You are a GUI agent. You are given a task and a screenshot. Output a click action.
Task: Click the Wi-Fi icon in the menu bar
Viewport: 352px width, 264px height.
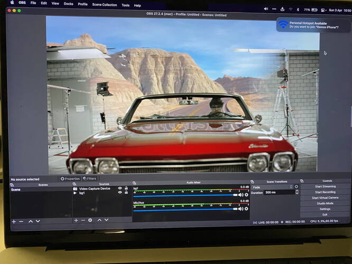tap(291, 10)
